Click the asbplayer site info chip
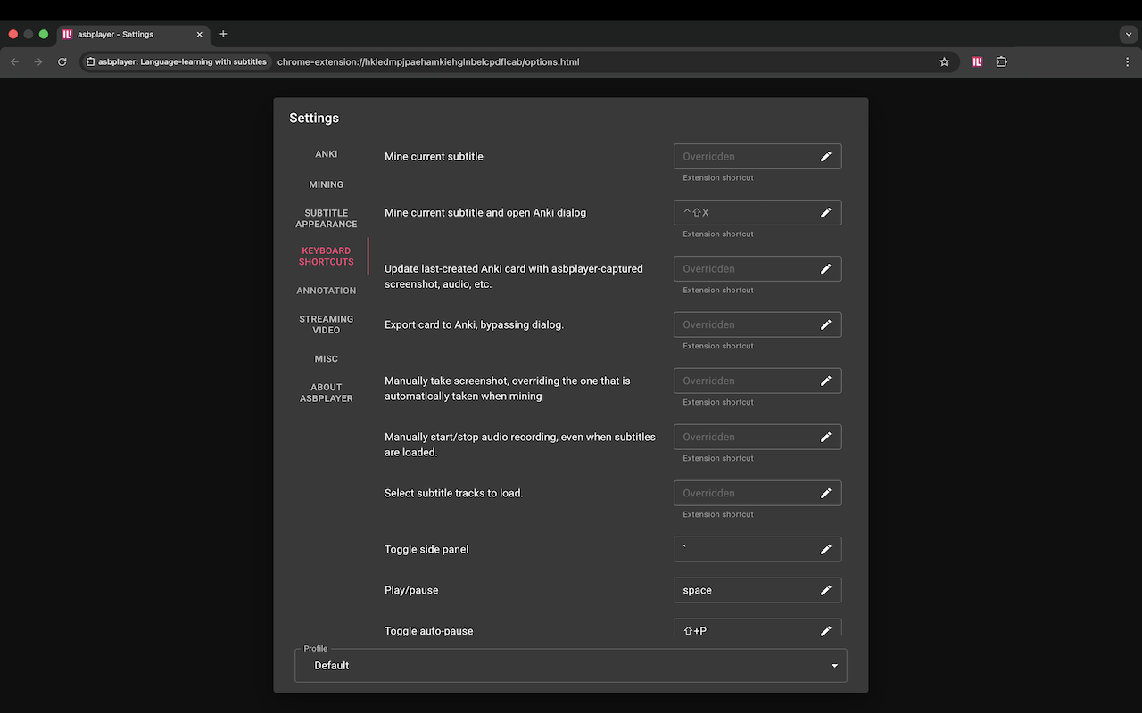The image size is (1142, 713). (175, 61)
